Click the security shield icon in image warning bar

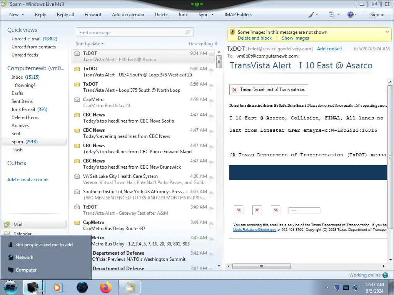232,32
